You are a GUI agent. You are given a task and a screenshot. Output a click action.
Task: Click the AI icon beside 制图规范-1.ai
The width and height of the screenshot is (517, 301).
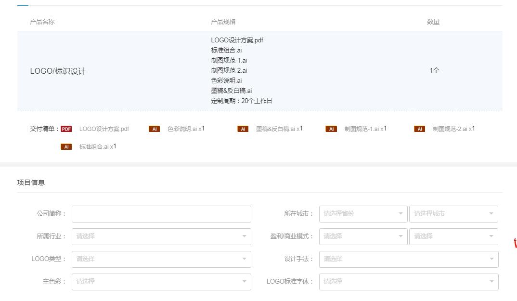[331, 129]
